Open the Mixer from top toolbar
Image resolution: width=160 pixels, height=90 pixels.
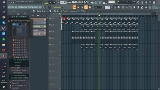coord(126,7)
